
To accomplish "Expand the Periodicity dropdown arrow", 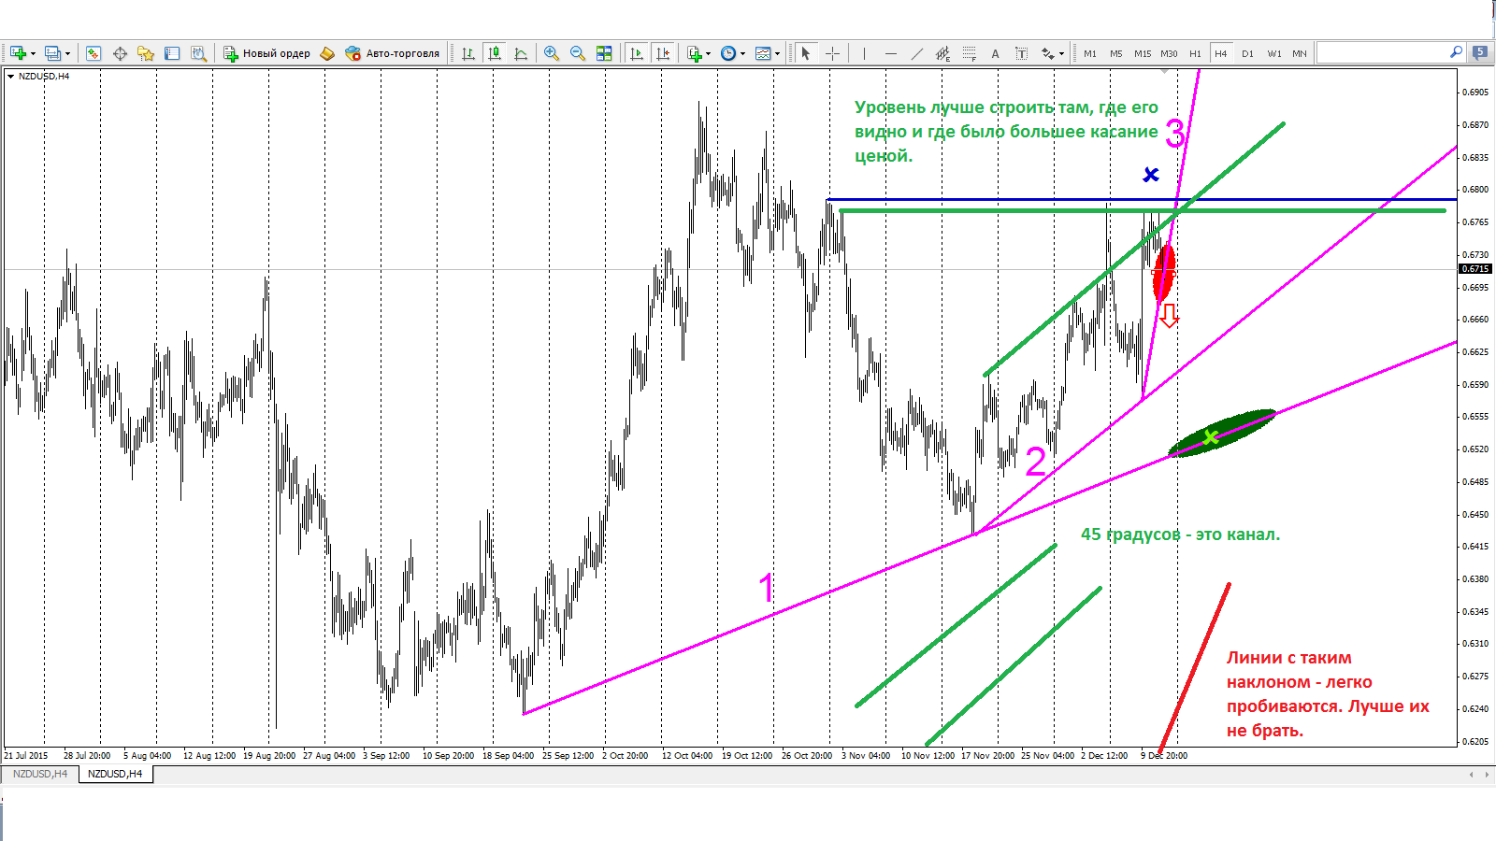I will coord(742,53).
